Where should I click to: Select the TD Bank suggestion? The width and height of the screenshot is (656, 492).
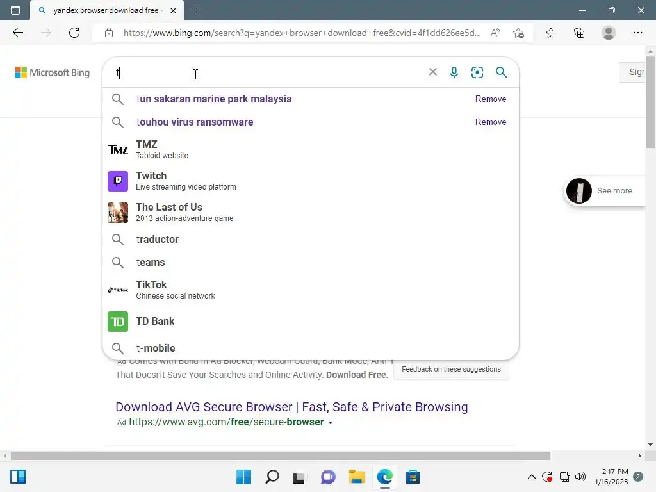click(311, 322)
